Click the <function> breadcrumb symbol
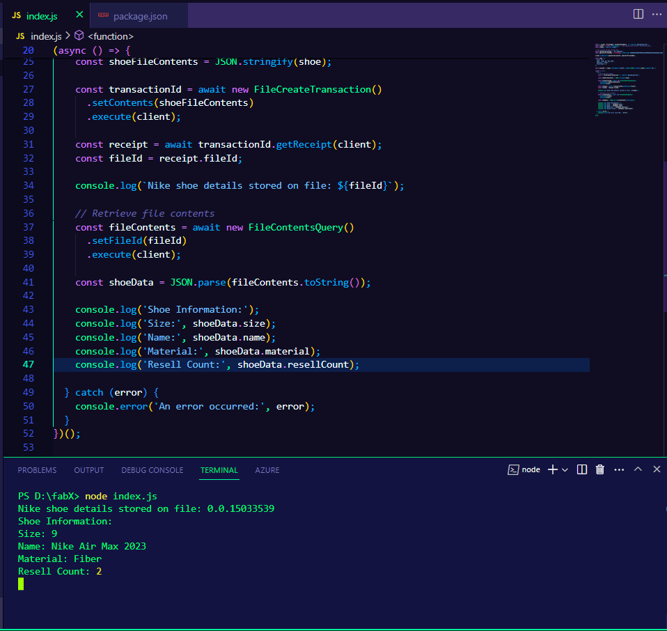This screenshot has height=631, width=667. click(110, 37)
